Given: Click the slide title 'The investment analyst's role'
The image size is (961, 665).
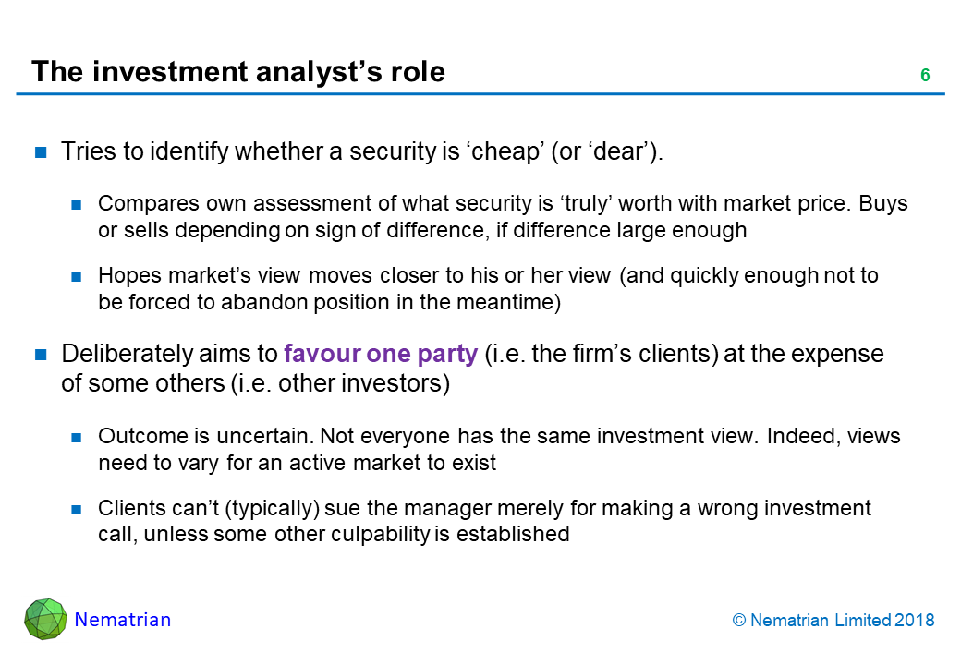Looking at the screenshot, I should click(x=237, y=72).
